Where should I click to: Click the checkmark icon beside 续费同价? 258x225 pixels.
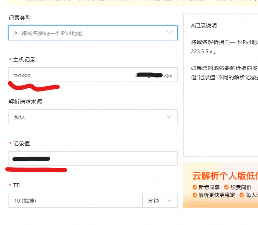[227, 187]
